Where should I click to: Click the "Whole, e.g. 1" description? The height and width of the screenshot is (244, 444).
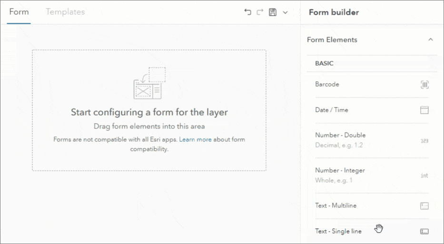334,180
